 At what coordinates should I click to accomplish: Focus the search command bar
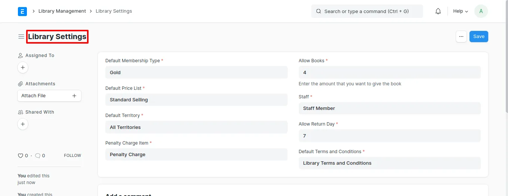click(x=367, y=11)
